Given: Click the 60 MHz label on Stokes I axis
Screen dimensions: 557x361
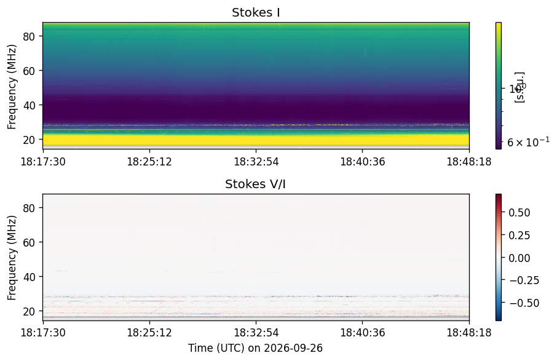Looking at the screenshot, I should pyautogui.click(x=28, y=71).
